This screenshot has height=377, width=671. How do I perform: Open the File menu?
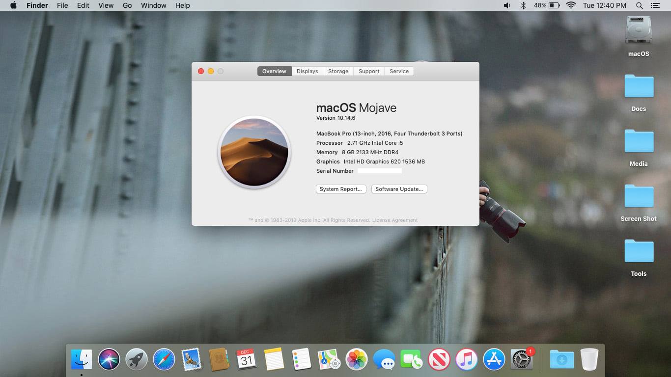click(62, 5)
